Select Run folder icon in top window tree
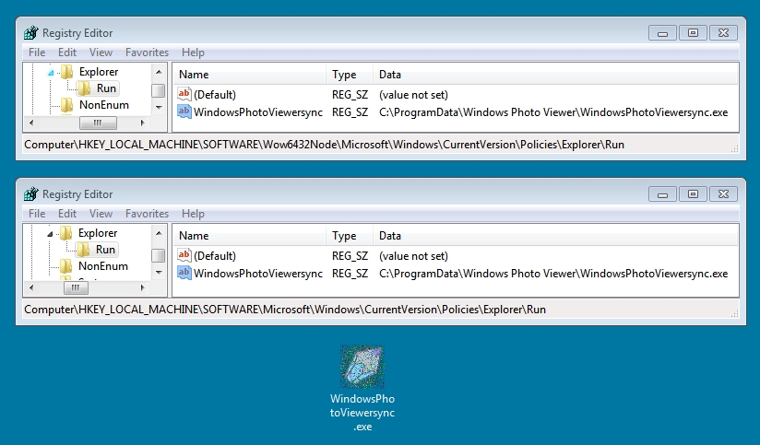This screenshot has height=445, width=760. point(84,88)
